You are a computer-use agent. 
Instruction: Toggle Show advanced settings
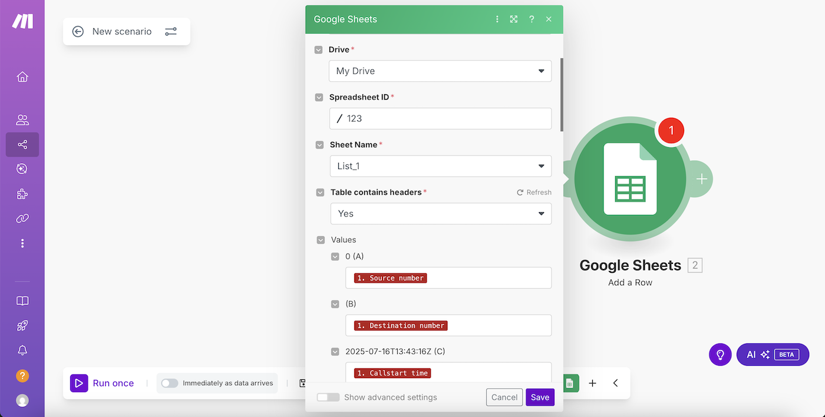pyautogui.click(x=328, y=397)
